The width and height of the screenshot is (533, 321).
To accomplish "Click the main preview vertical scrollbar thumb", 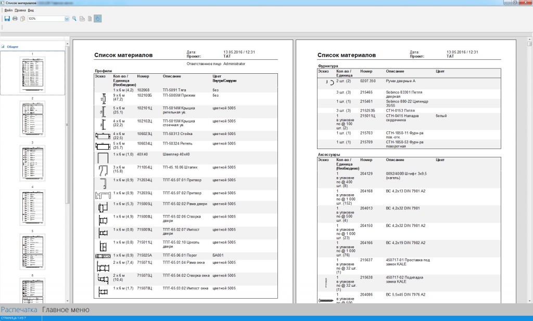I will (x=529, y=44).
